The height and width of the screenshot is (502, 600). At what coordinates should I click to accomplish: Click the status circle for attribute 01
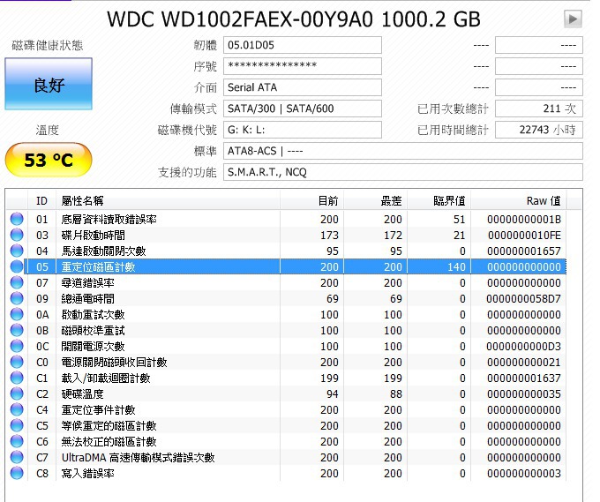(17, 220)
